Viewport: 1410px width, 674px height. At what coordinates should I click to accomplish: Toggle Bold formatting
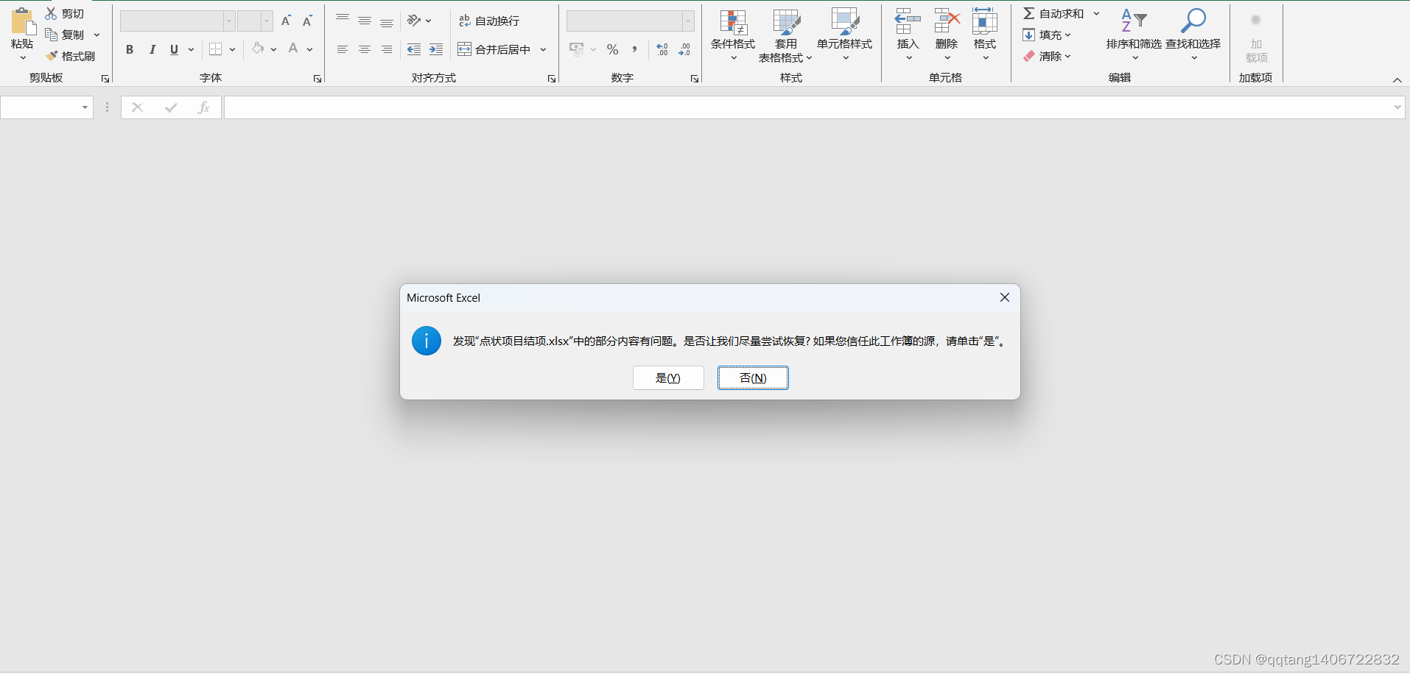[x=130, y=49]
